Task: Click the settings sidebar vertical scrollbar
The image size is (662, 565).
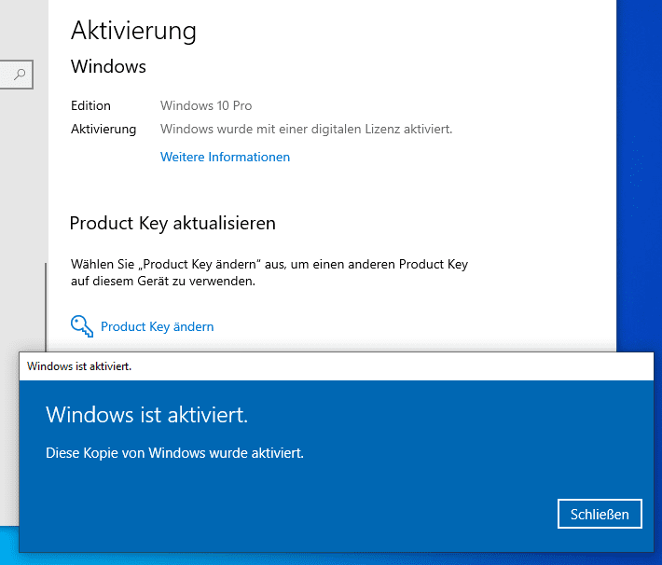Action: [46, 307]
